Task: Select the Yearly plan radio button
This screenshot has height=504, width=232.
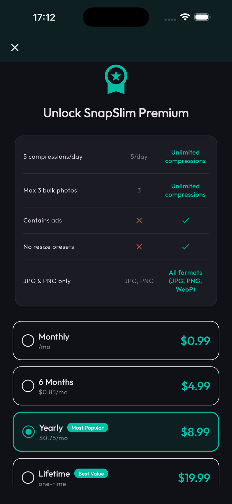Action: click(x=29, y=432)
